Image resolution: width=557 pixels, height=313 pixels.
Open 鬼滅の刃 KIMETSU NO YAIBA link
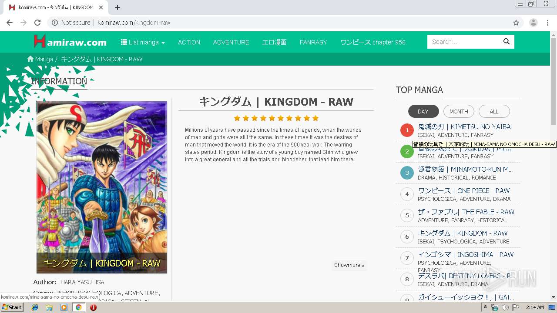point(464,127)
